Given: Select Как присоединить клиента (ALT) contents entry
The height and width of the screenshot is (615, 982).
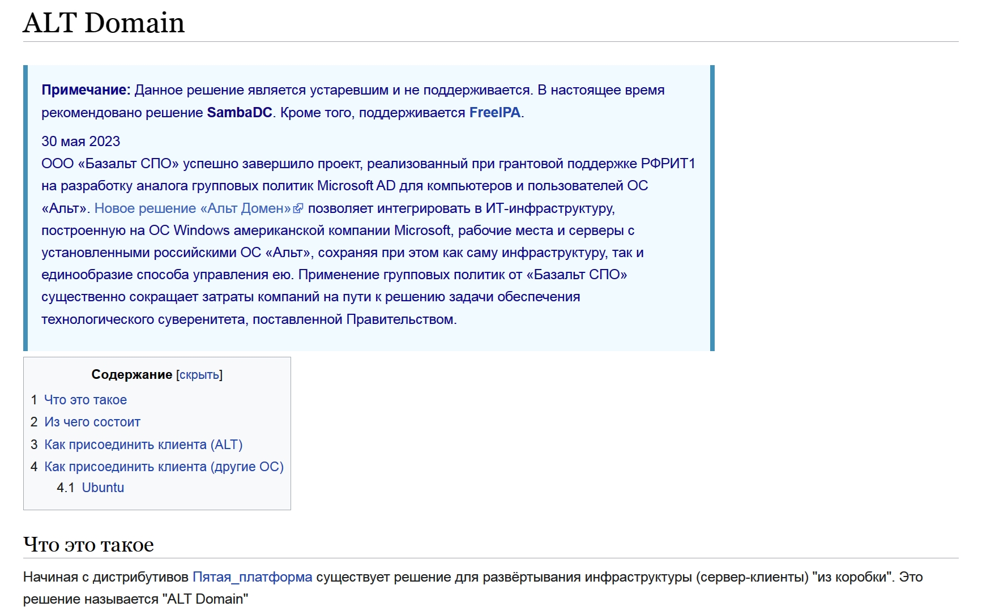Looking at the screenshot, I should [x=143, y=445].
